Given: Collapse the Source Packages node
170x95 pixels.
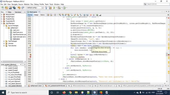Looking at the screenshot, I should [4, 26].
